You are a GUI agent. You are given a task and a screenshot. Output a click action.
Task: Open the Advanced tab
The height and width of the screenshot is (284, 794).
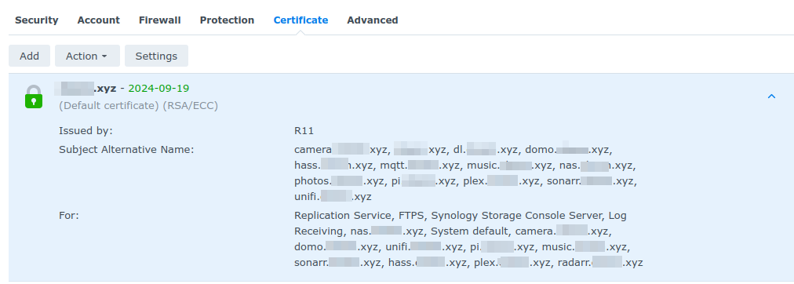click(373, 20)
